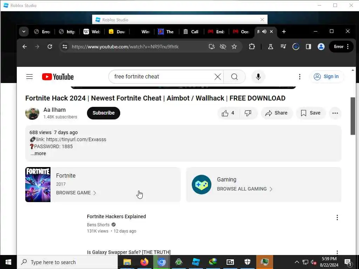Toggle the browser side panel
Image resolution: width=359 pixels, height=269 pixels.
coord(309,47)
